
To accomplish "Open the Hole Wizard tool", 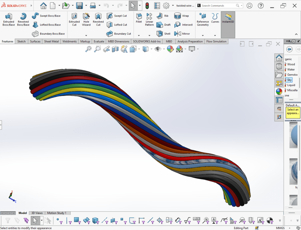I will click(x=86, y=19).
